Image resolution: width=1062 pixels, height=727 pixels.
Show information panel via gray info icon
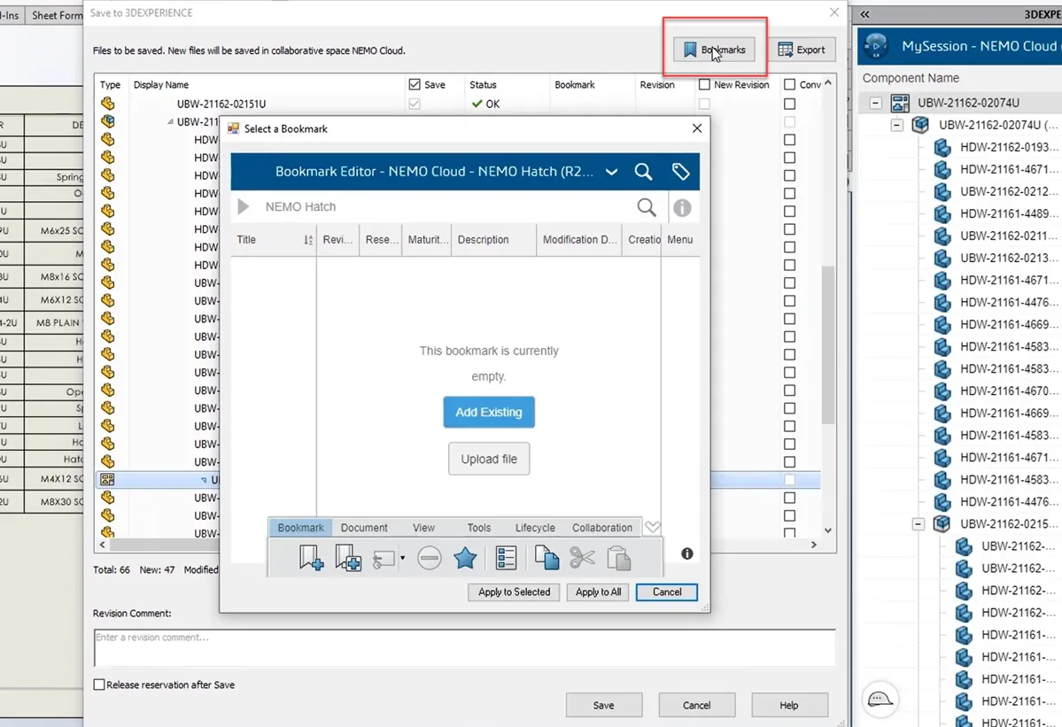[x=682, y=208]
